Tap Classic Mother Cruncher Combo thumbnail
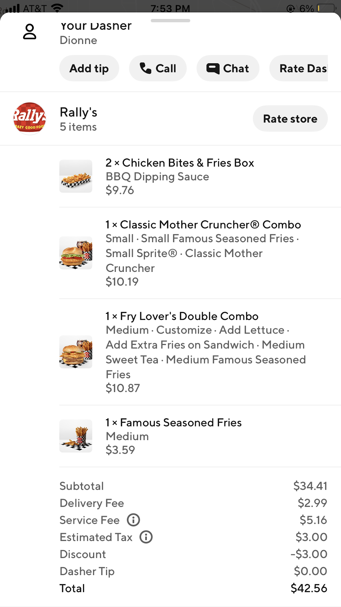 coord(76,253)
